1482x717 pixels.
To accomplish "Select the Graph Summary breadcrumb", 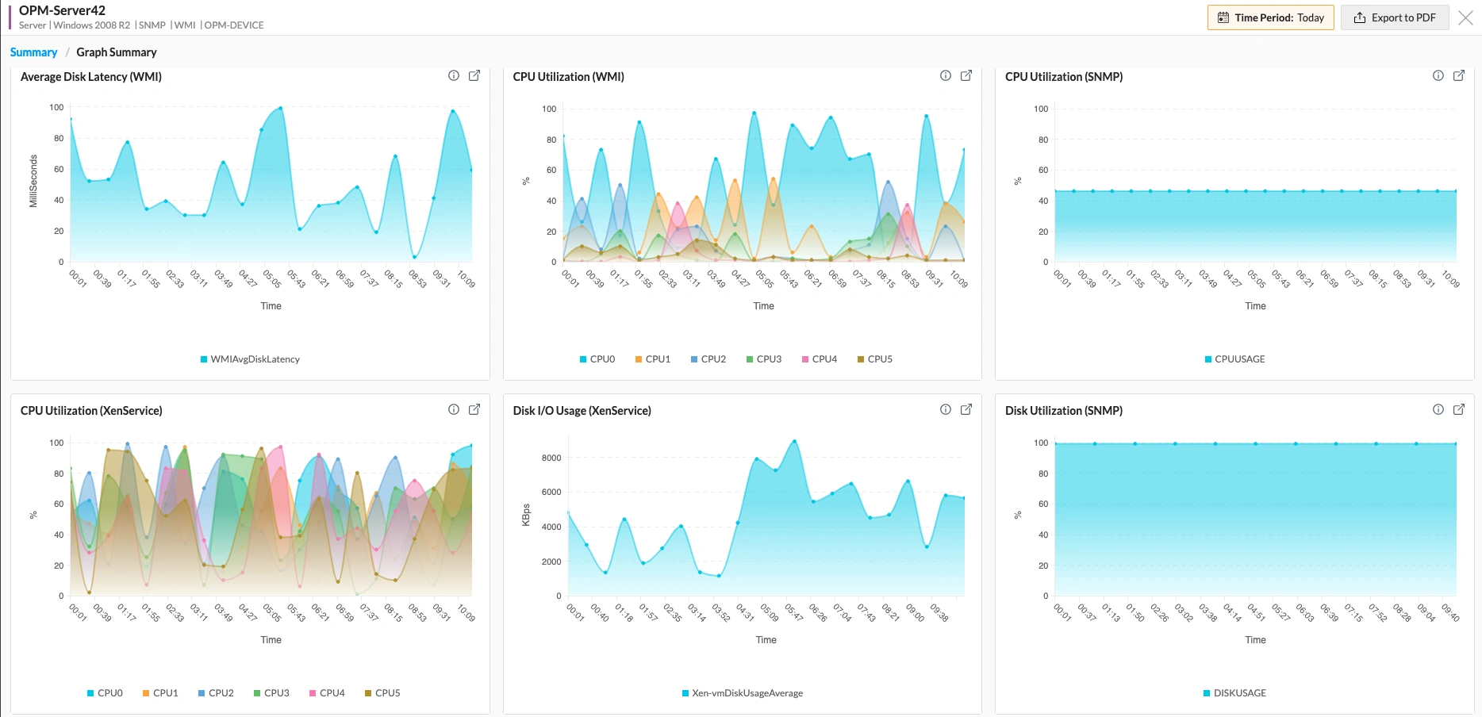I will pos(117,52).
